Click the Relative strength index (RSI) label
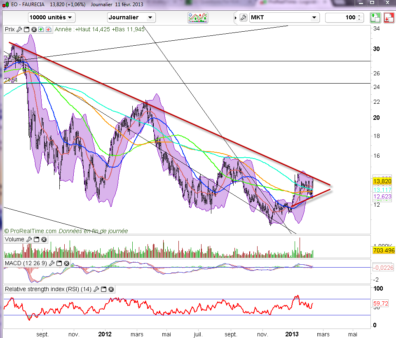396x338 pixels. point(48,289)
